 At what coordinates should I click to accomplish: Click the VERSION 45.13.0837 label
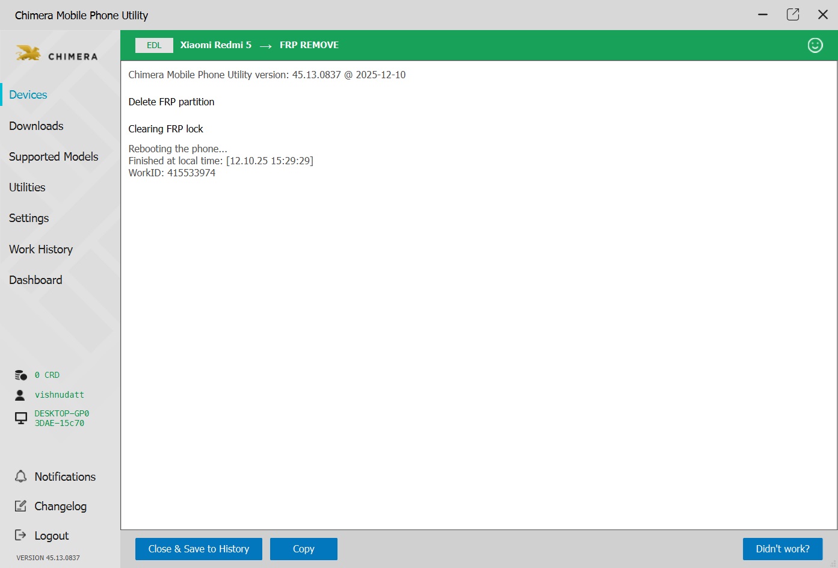click(x=48, y=558)
